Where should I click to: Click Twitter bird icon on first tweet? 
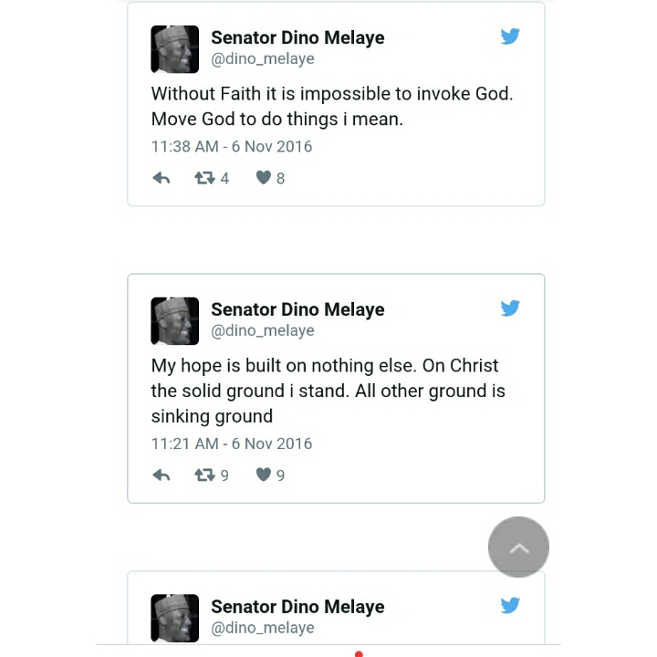[x=510, y=36]
